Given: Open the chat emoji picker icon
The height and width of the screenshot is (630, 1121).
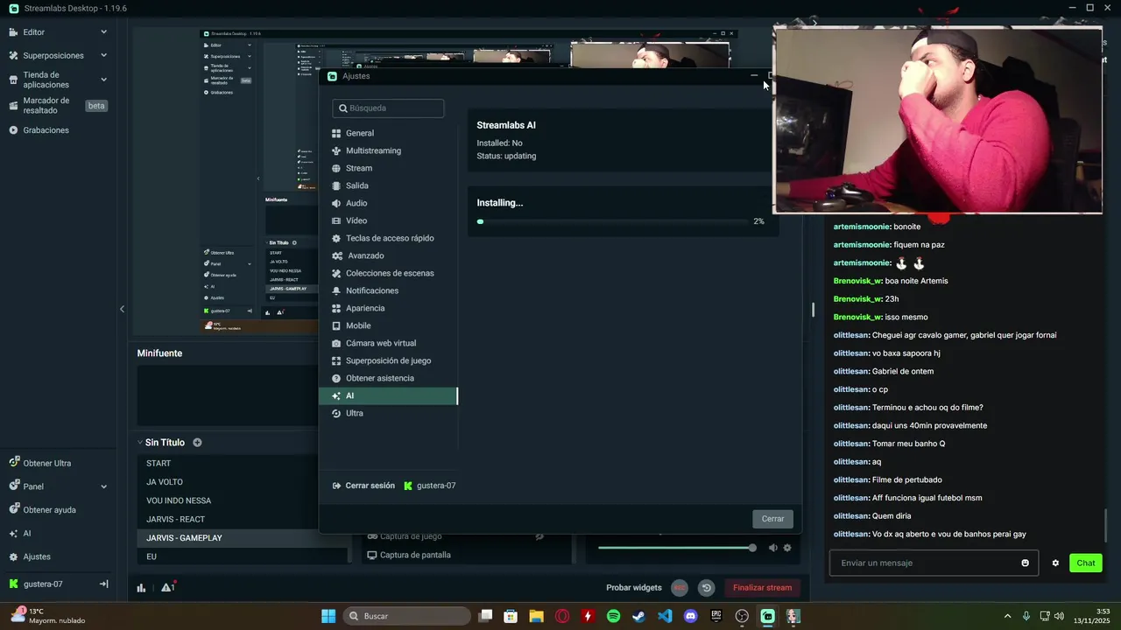Looking at the screenshot, I should tap(1025, 563).
